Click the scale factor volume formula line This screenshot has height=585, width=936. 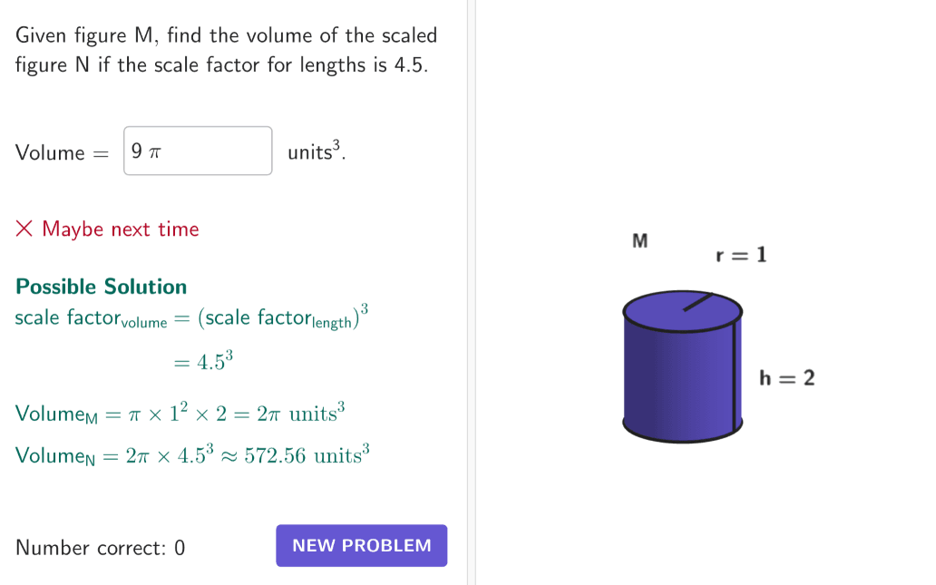(x=191, y=317)
